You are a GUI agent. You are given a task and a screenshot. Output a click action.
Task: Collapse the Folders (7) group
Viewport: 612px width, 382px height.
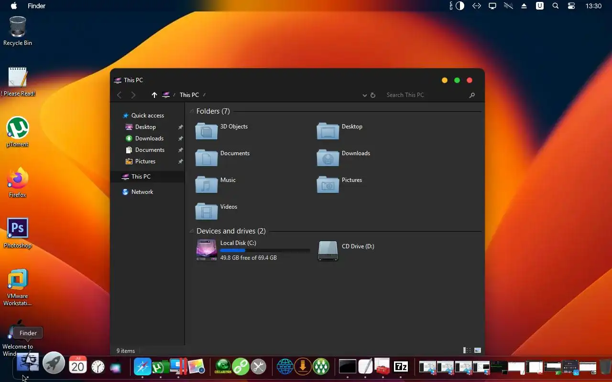192,111
